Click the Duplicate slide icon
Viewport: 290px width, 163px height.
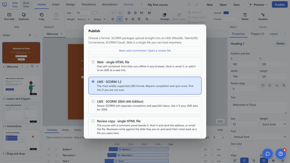tap(24, 15)
